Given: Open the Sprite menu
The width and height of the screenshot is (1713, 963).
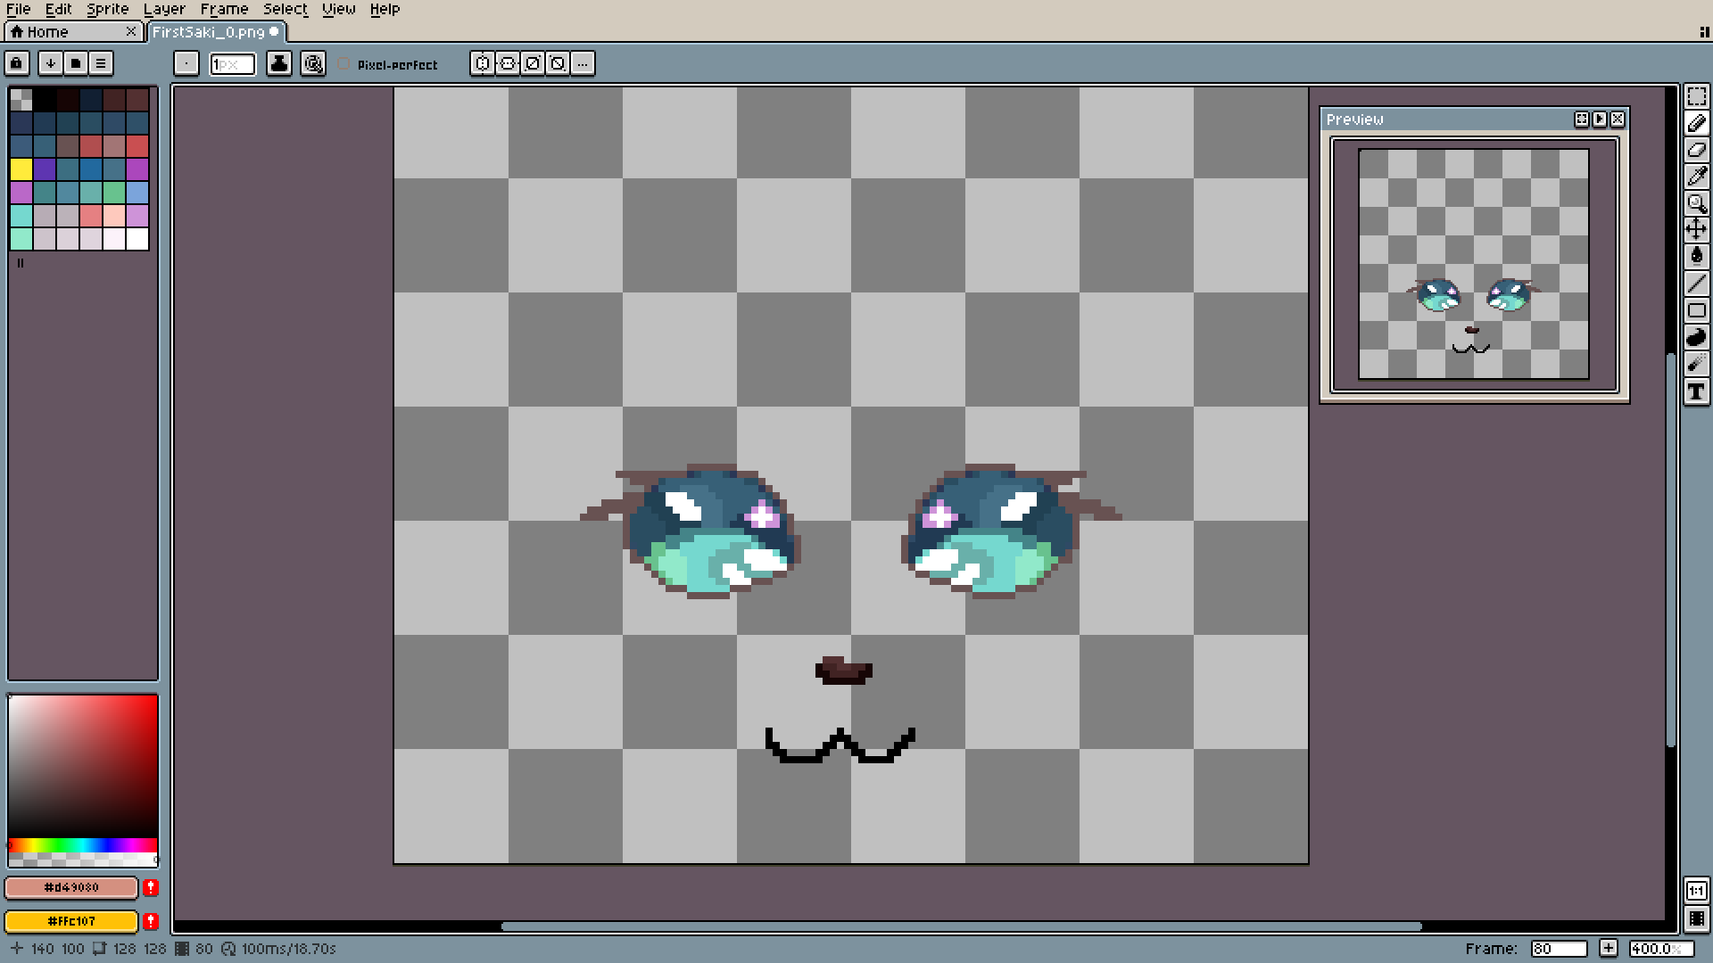Looking at the screenshot, I should click(x=107, y=9).
